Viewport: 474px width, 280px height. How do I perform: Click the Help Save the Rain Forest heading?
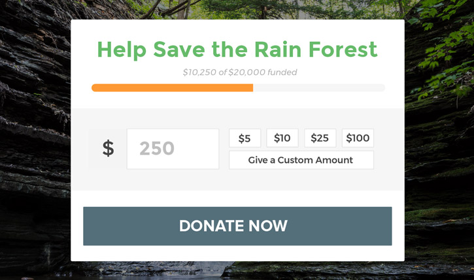(237, 50)
